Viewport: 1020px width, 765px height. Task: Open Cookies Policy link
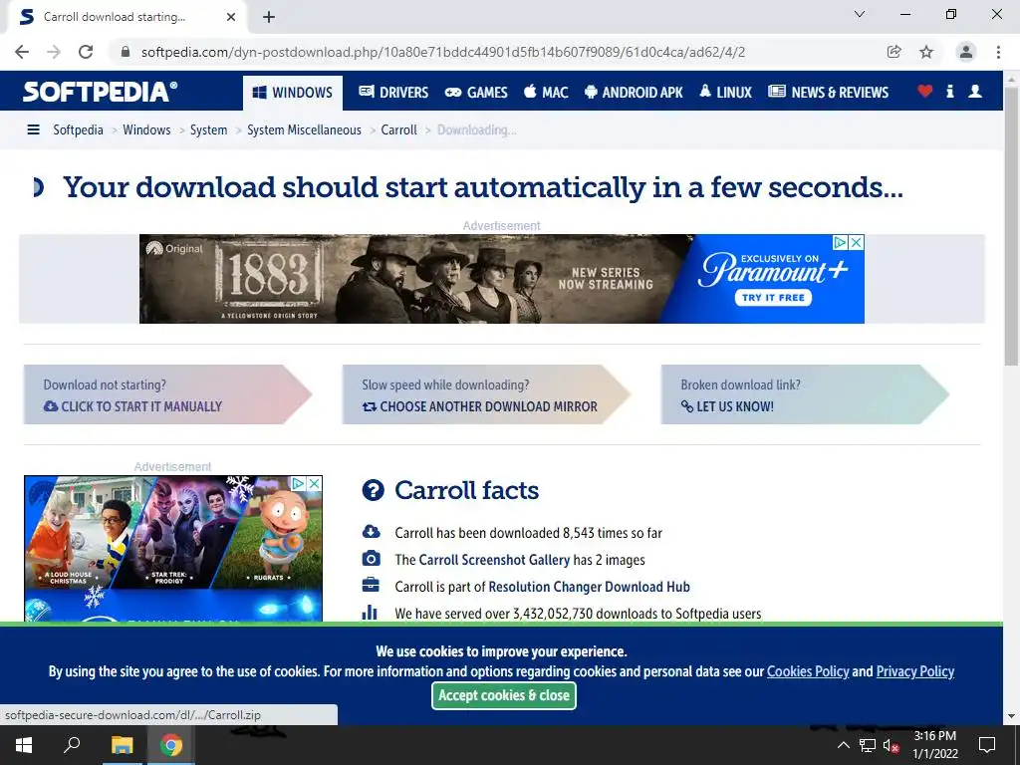(808, 671)
